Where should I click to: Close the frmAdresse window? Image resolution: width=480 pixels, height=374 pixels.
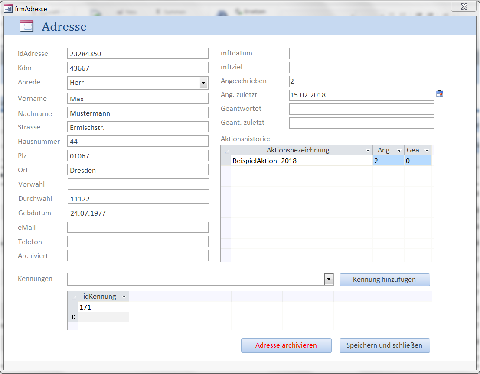[x=464, y=6]
